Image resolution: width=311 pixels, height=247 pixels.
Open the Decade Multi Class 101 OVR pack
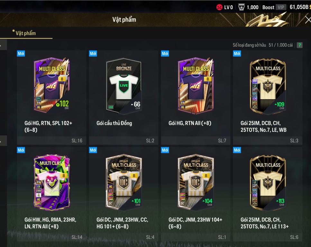(124, 183)
